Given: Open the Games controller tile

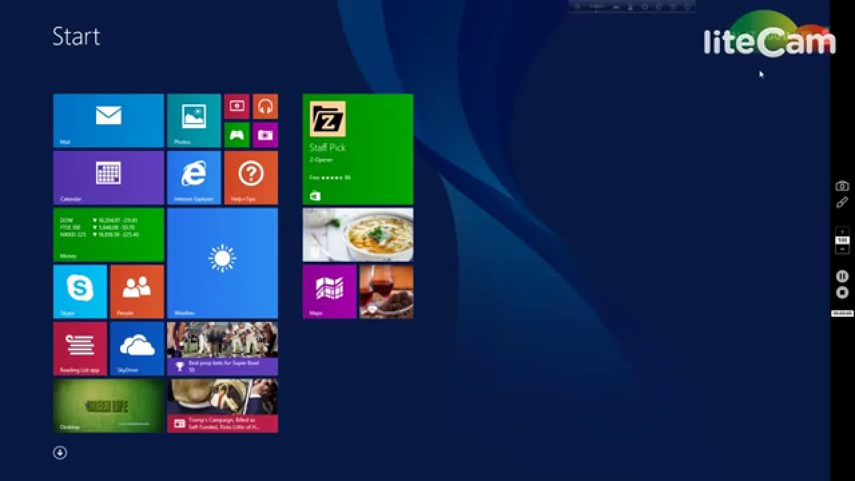Looking at the screenshot, I should 236,135.
